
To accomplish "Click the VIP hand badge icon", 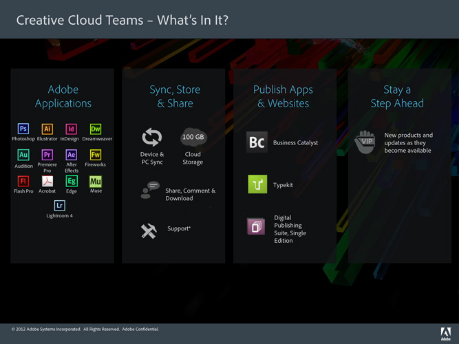I will 365,142.
